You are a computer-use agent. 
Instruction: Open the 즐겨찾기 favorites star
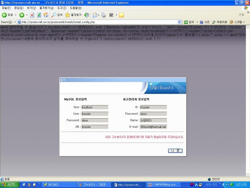(x=73, y=15)
